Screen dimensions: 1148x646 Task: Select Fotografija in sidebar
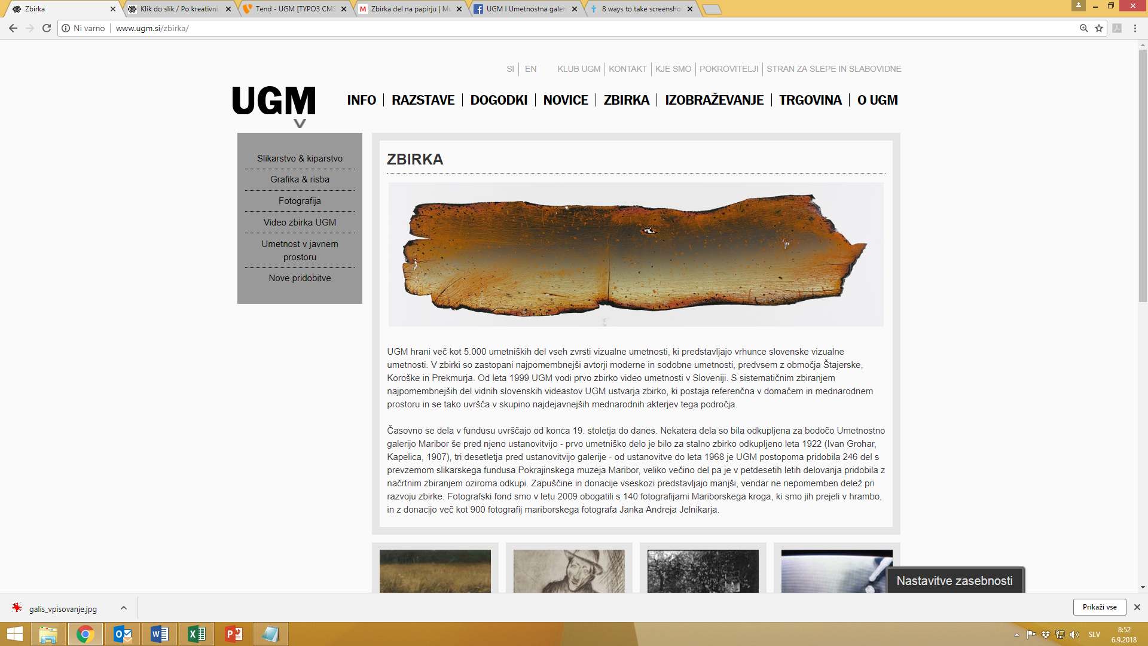[x=300, y=201]
